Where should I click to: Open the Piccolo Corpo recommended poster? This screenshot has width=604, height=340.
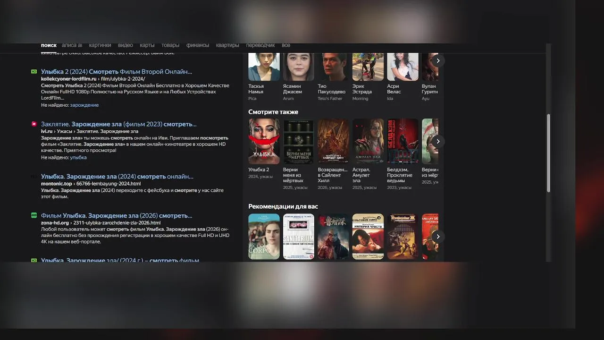pyautogui.click(x=264, y=237)
